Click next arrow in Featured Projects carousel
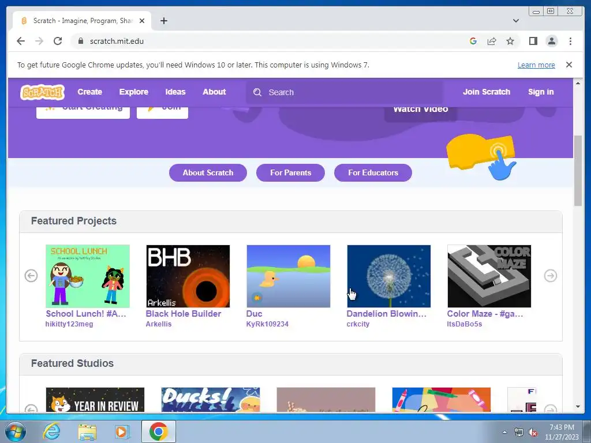 tap(550, 276)
